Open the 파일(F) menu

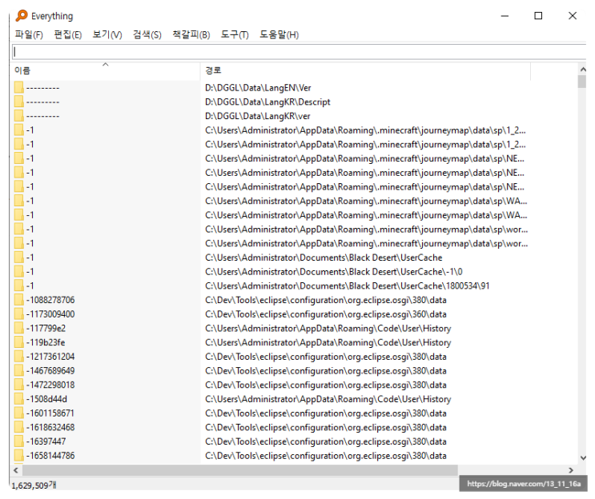(29, 35)
